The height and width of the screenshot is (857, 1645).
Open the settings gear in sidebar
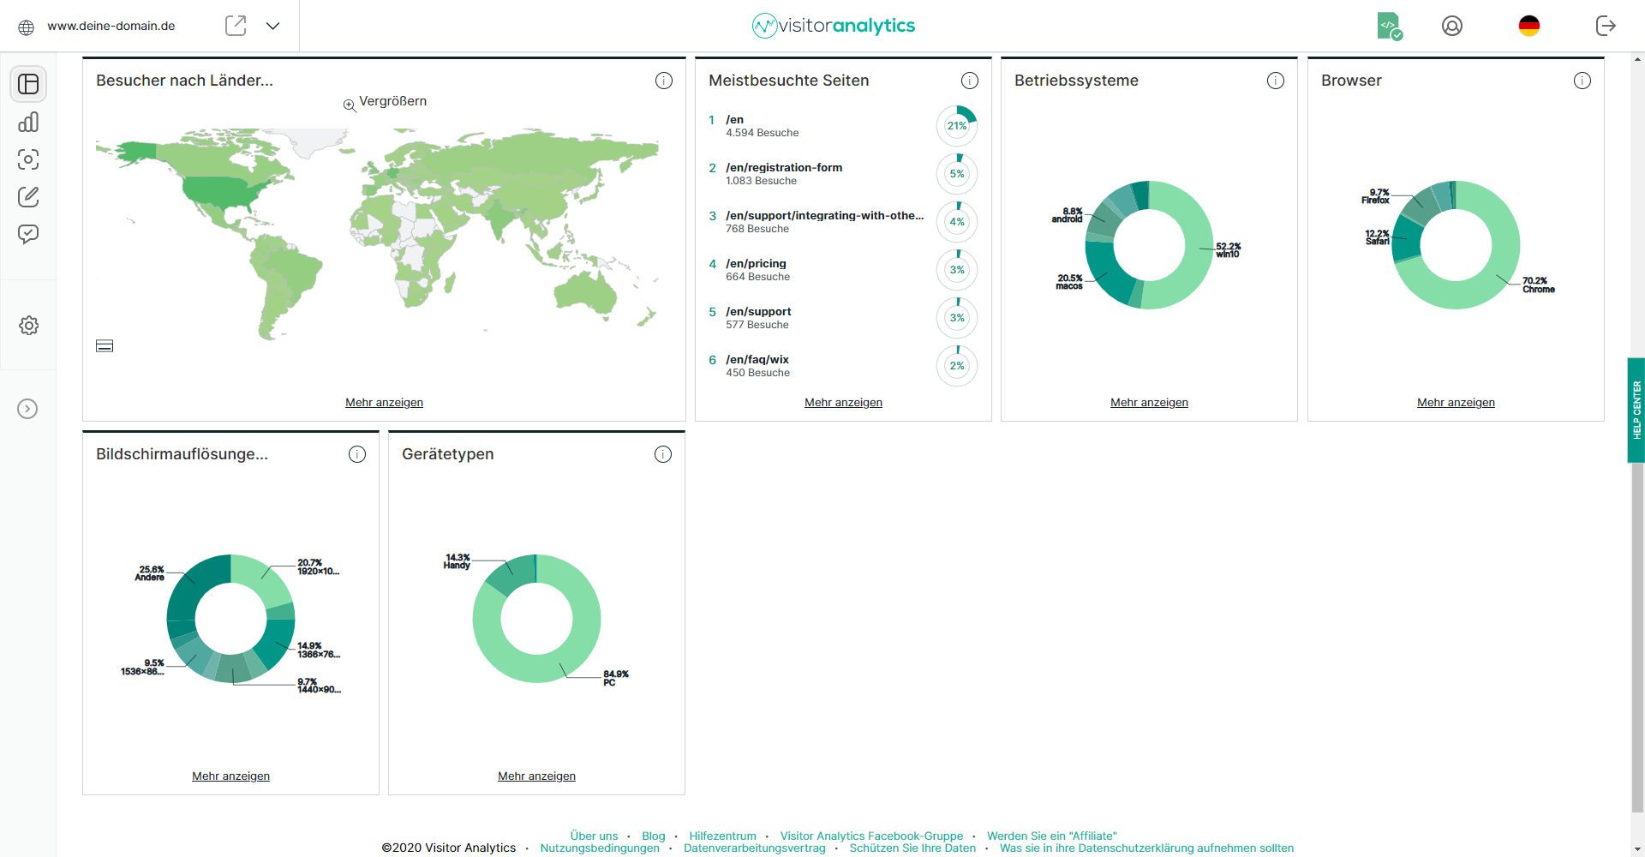(x=28, y=326)
